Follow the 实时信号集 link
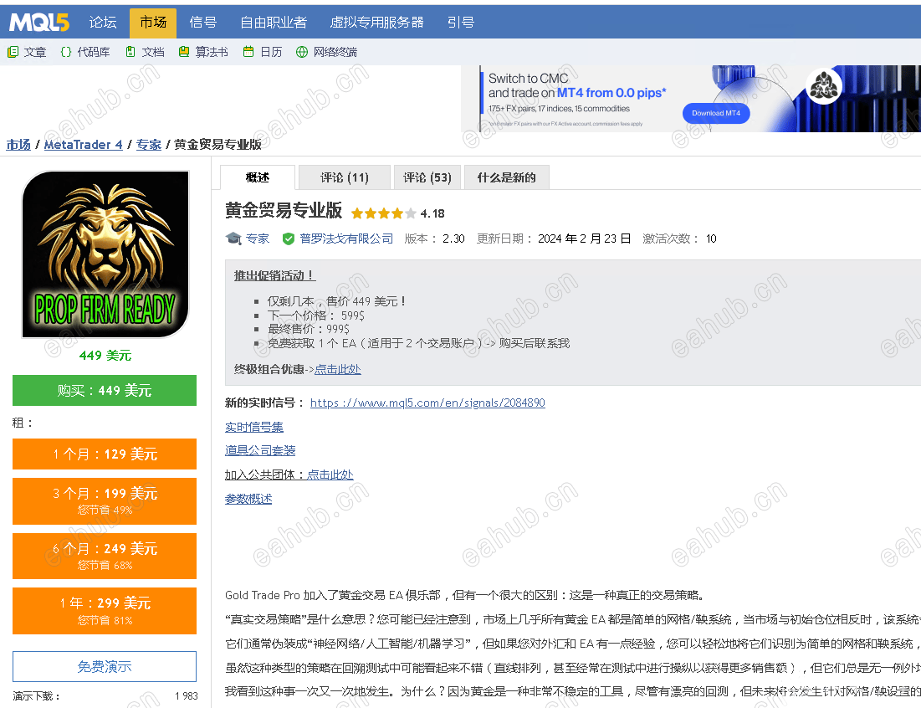The height and width of the screenshot is (708, 921). 256,427
